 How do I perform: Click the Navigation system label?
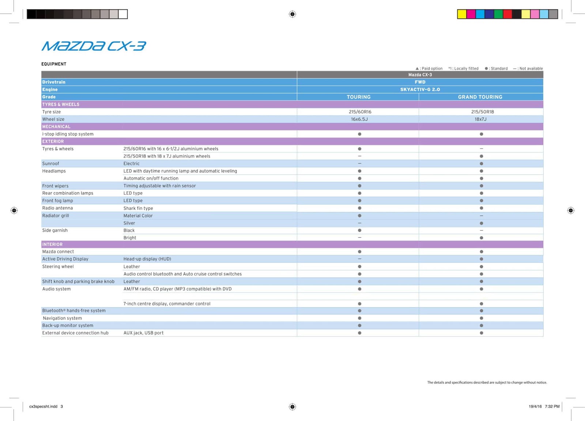(62, 318)
